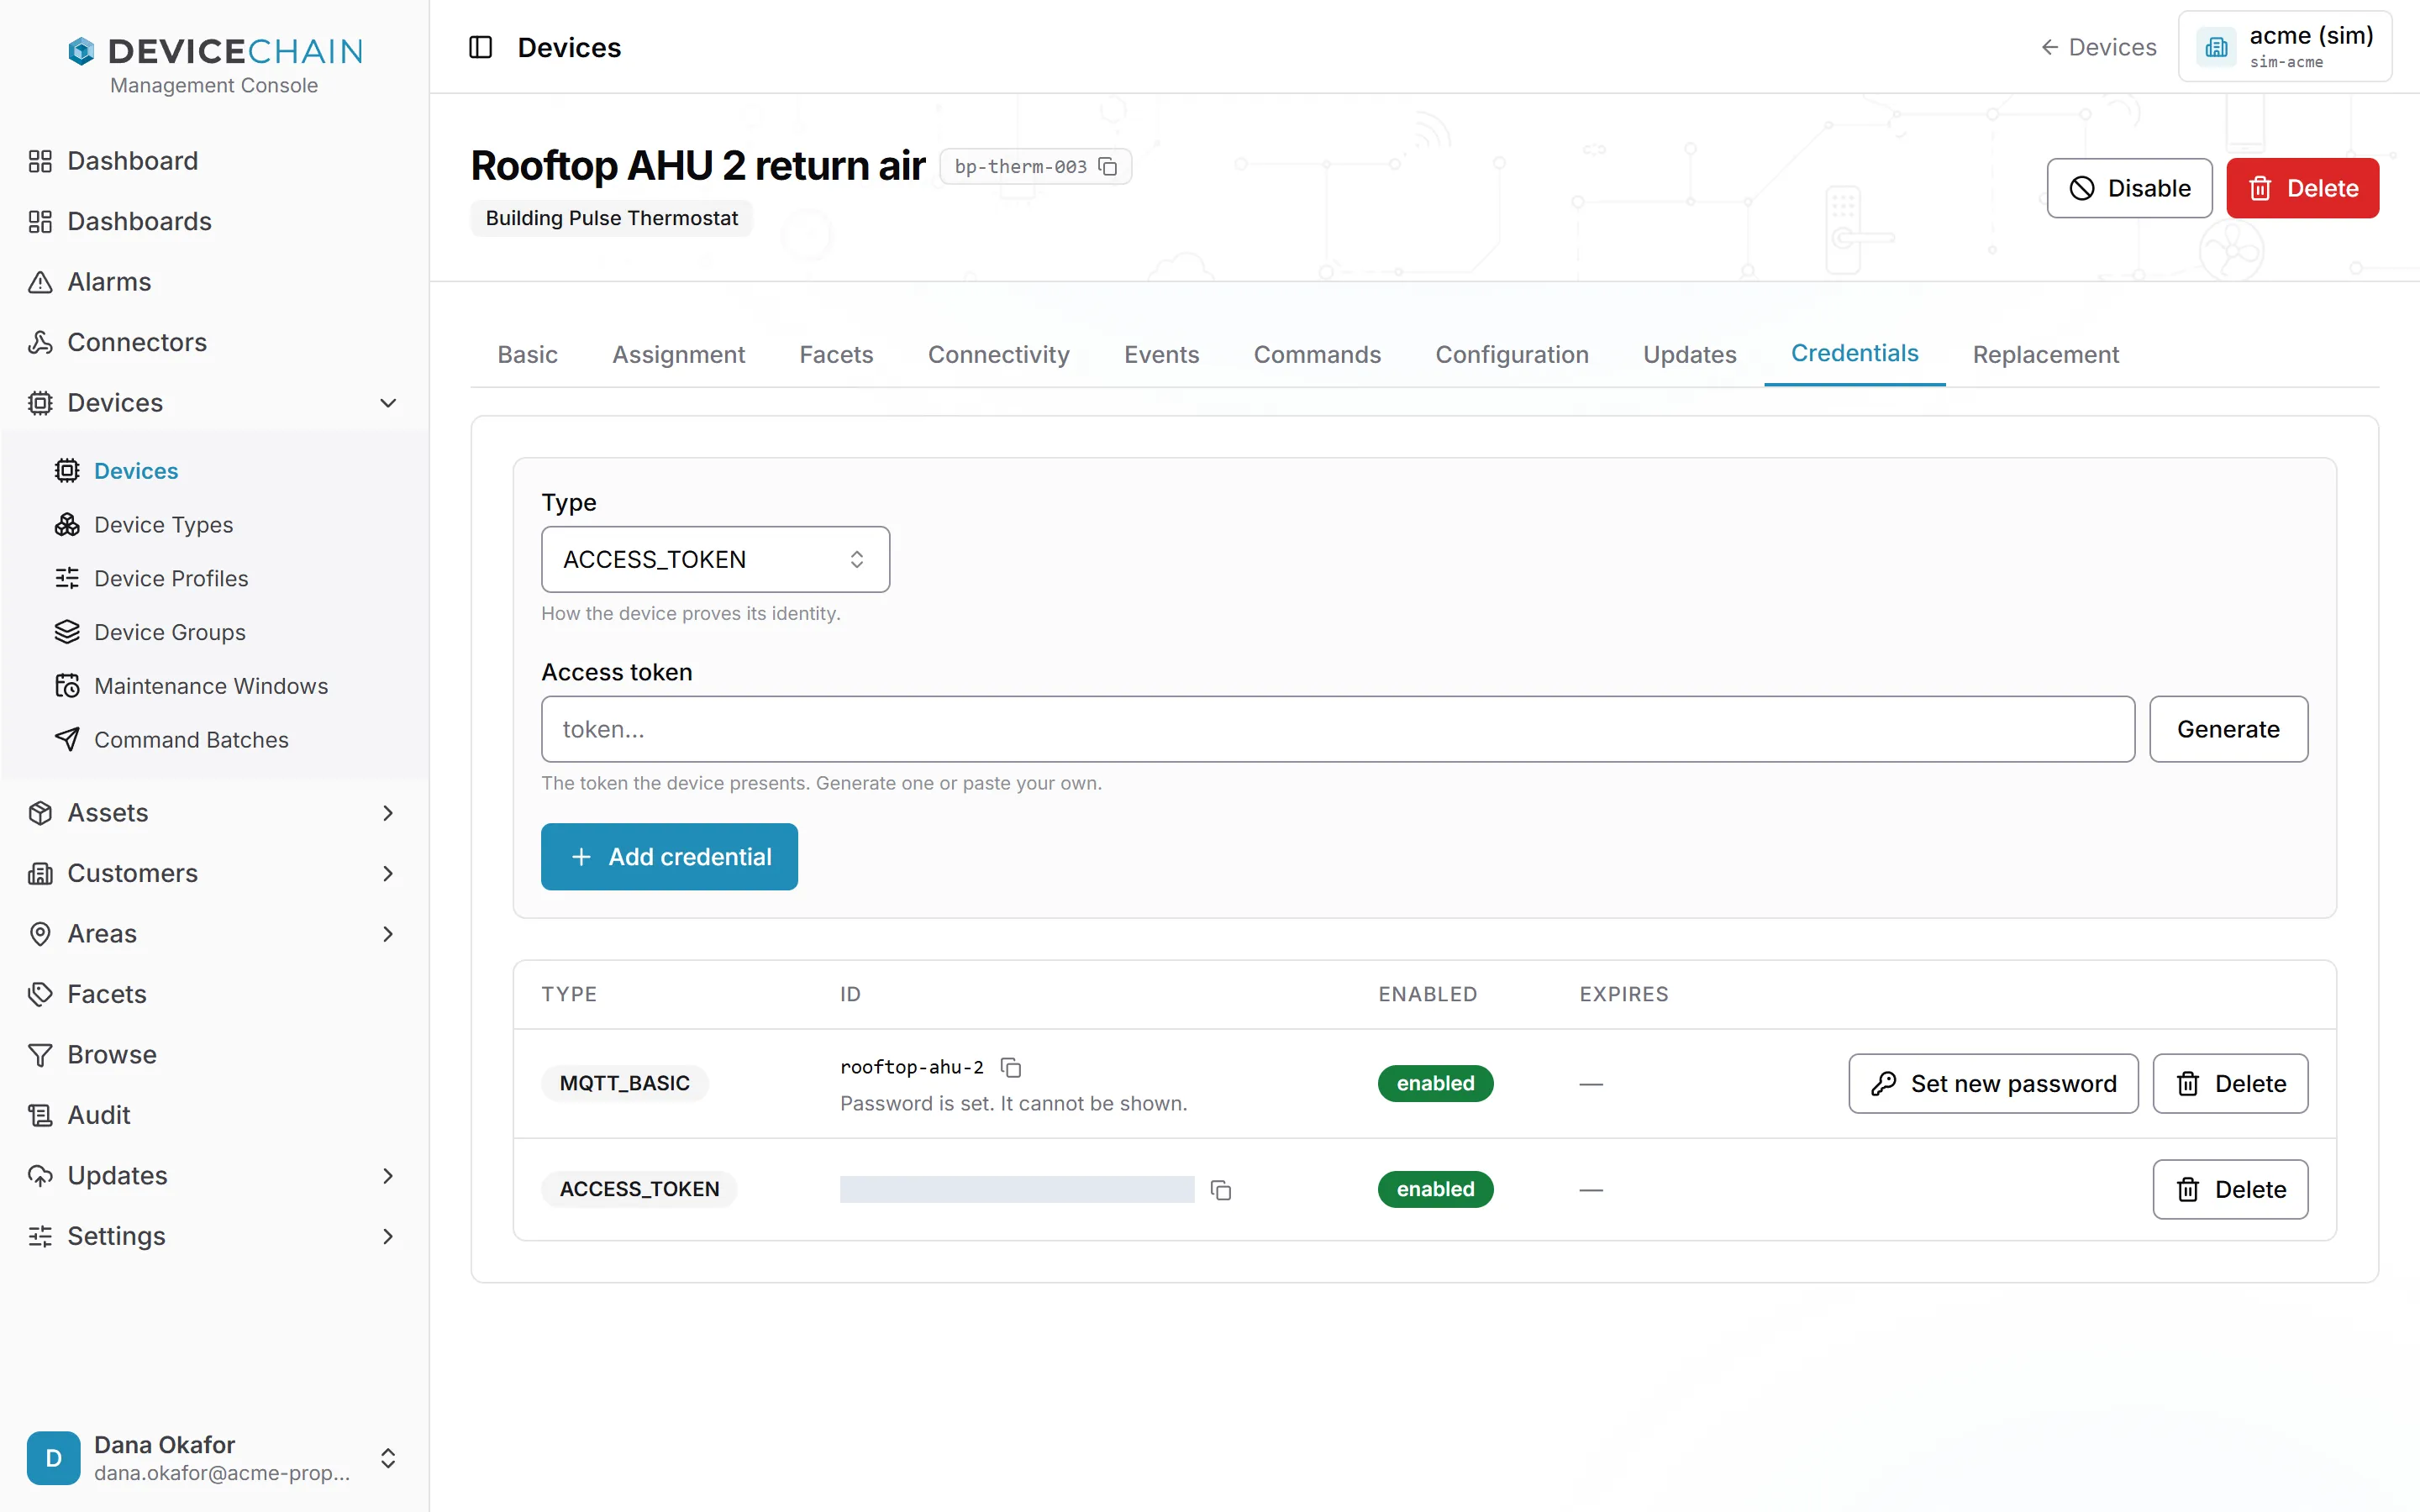Click the red Delete device button

point(2303,188)
